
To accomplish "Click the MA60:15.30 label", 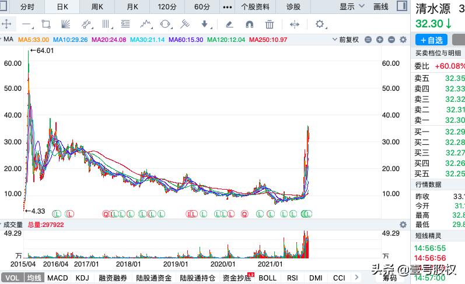I will tap(186, 40).
